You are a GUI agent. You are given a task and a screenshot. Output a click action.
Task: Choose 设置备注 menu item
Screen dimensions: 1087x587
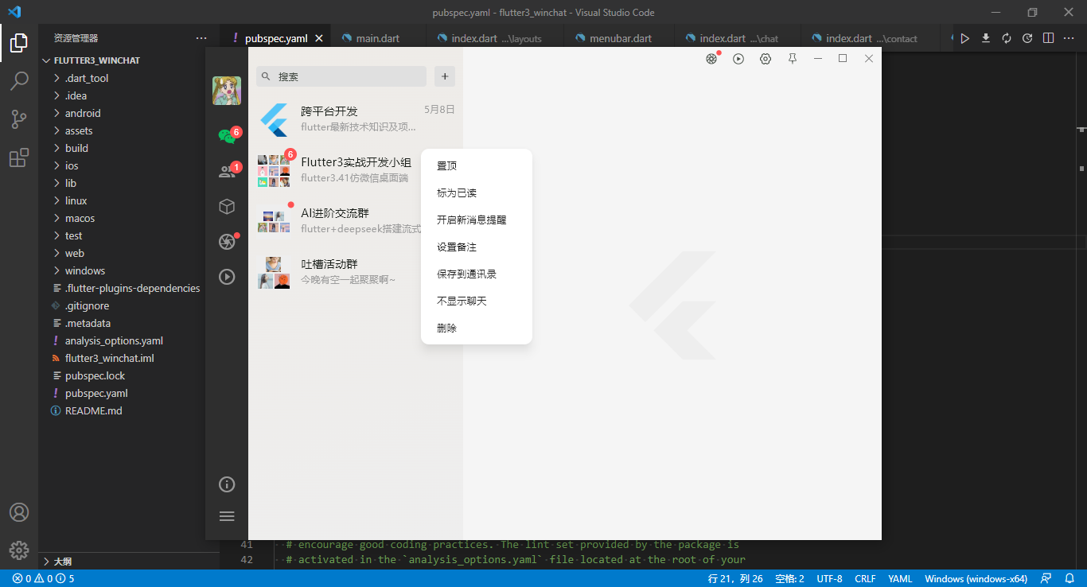pos(477,247)
